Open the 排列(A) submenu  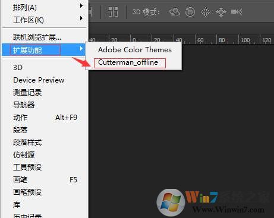[45, 7]
